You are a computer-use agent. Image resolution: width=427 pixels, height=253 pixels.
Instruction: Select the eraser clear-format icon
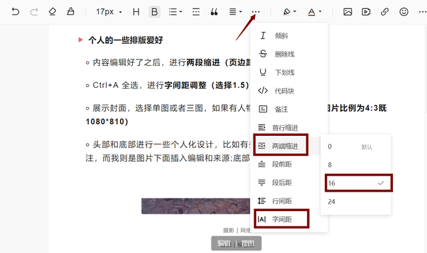tap(52, 12)
